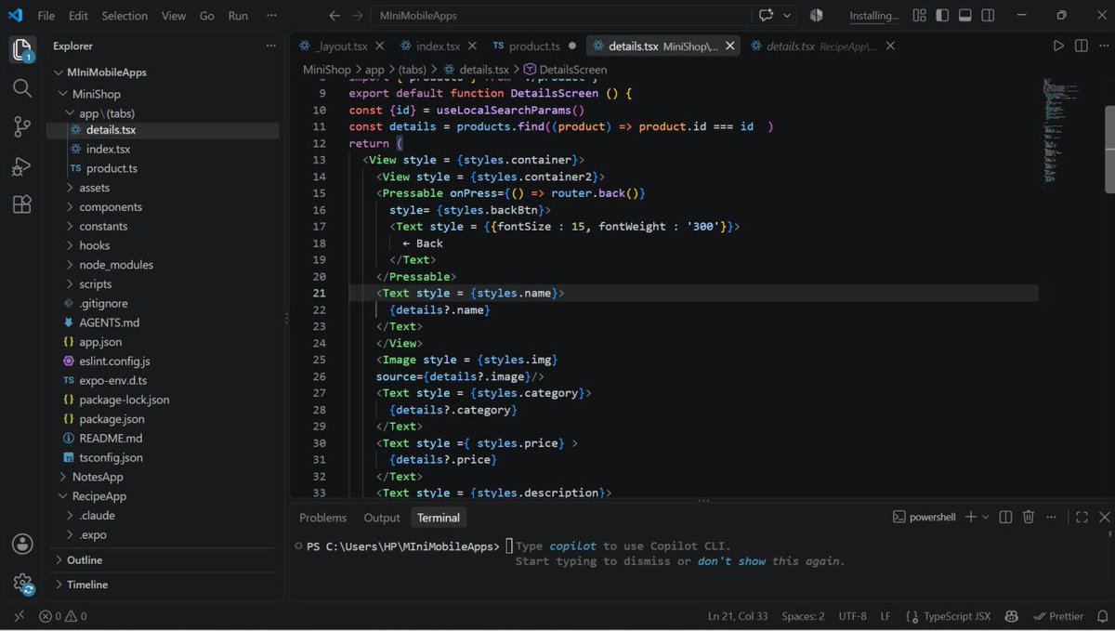Close the MiniShop details.tsx tab
This screenshot has width=1115, height=631.
(730, 46)
